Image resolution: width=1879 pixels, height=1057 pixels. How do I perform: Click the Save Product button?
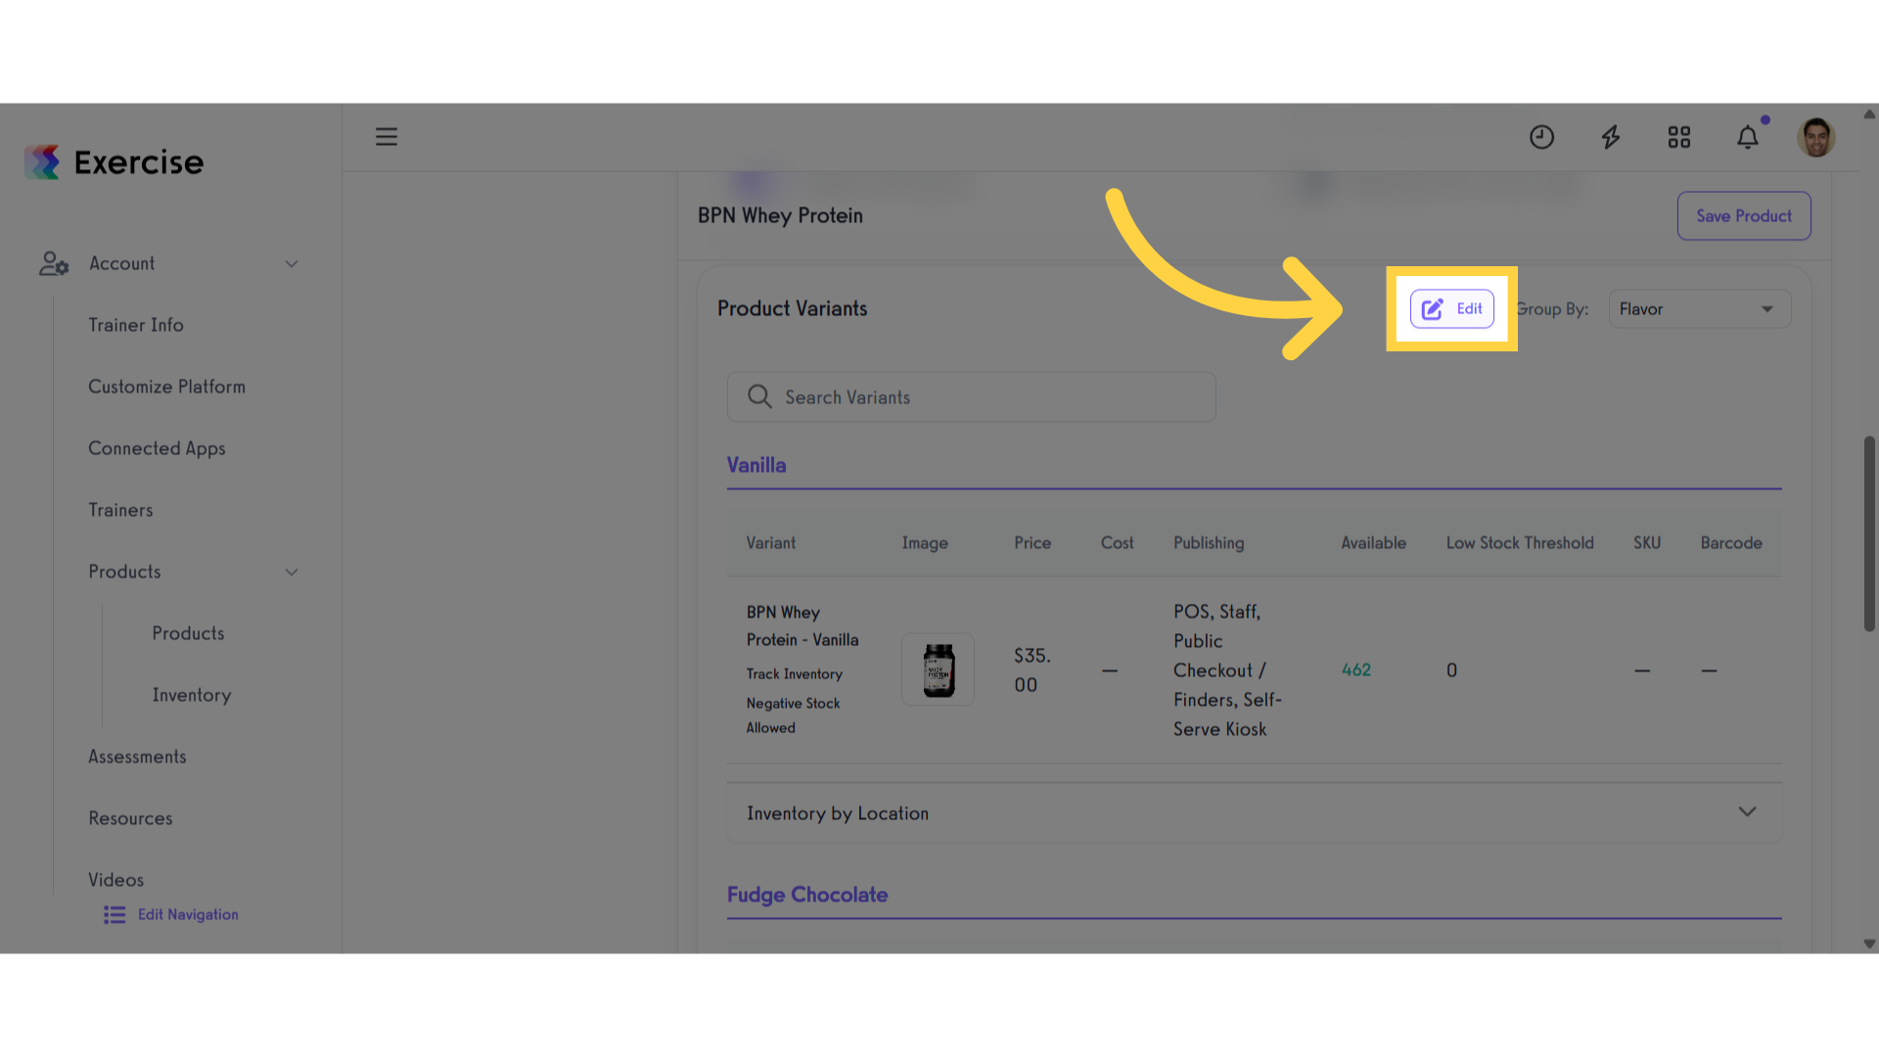click(1743, 216)
